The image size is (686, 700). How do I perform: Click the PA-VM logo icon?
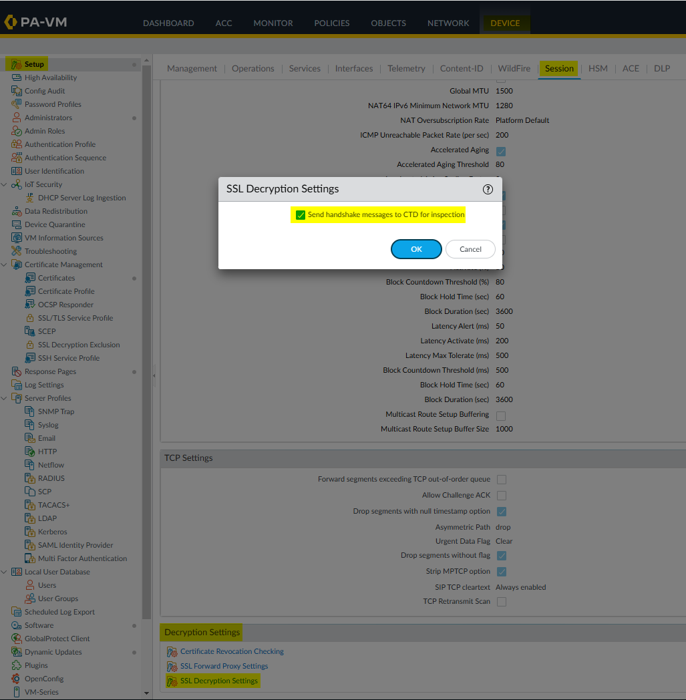coord(10,22)
